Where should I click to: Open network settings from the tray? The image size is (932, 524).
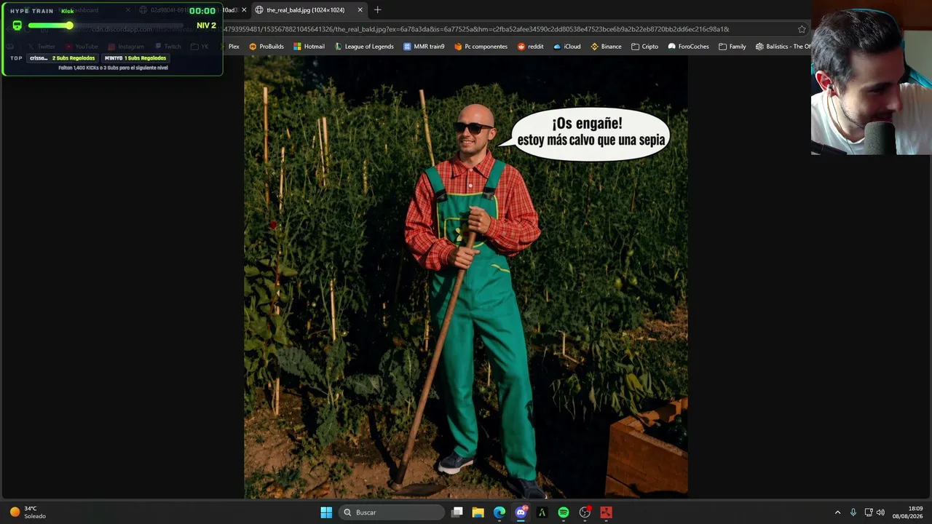click(x=868, y=512)
